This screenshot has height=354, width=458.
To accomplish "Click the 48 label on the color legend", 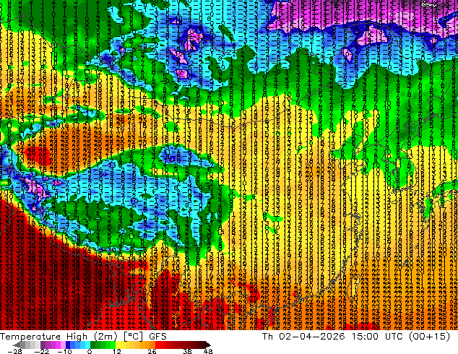I will [x=208, y=351].
